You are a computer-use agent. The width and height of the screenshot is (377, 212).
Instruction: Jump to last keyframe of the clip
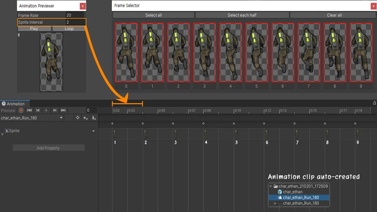pos(63,110)
